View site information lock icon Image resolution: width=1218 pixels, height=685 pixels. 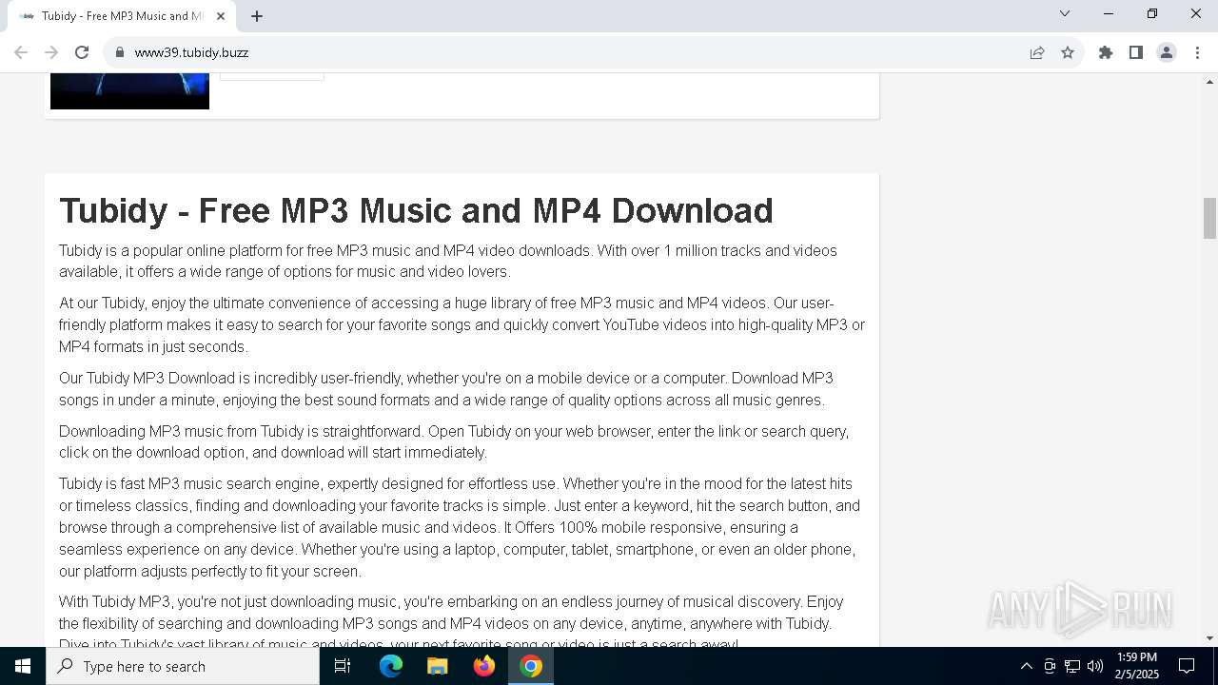pyautogui.click(x=120, y=52)
